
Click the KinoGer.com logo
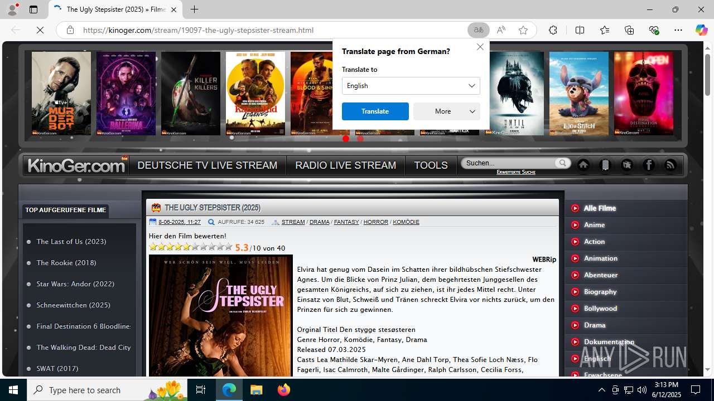[76, 165]
